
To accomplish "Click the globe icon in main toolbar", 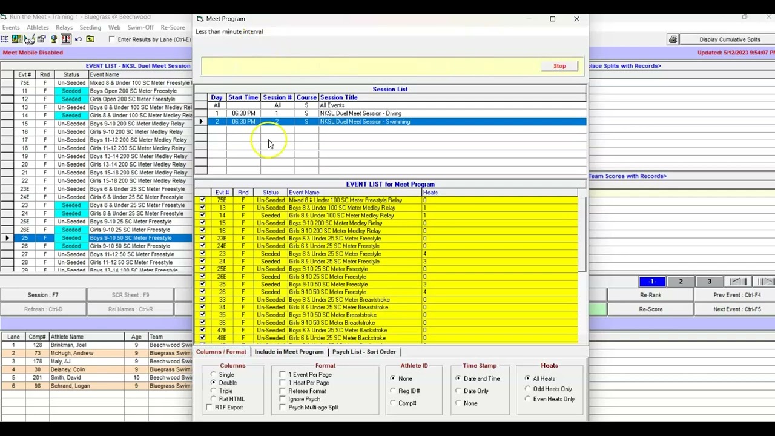I will tap(54, 39).
